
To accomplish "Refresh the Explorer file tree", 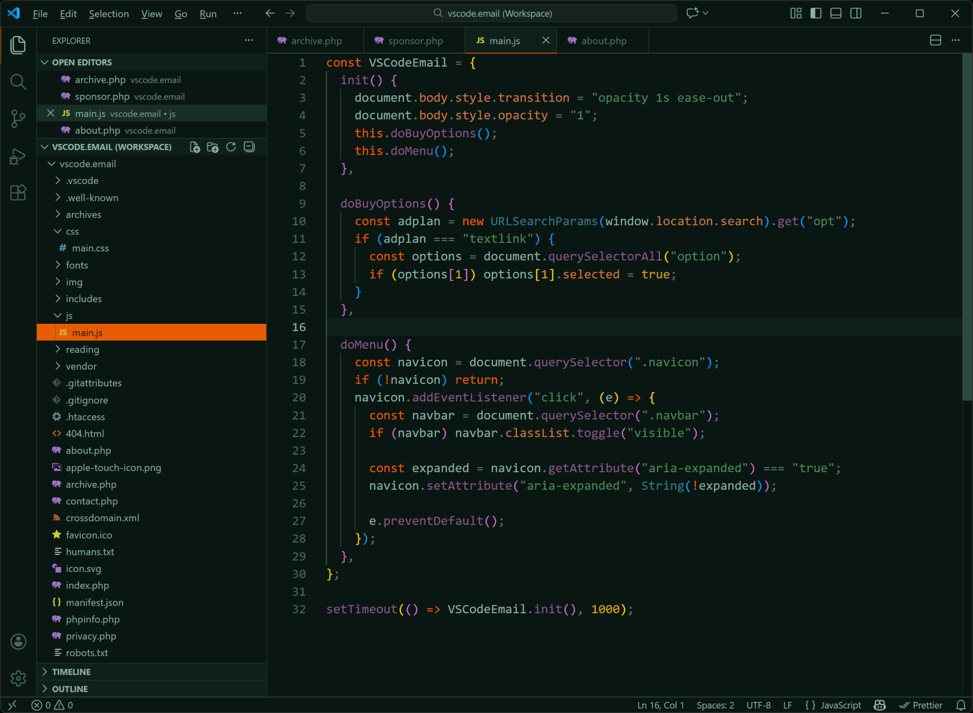I will coord(231,146).
